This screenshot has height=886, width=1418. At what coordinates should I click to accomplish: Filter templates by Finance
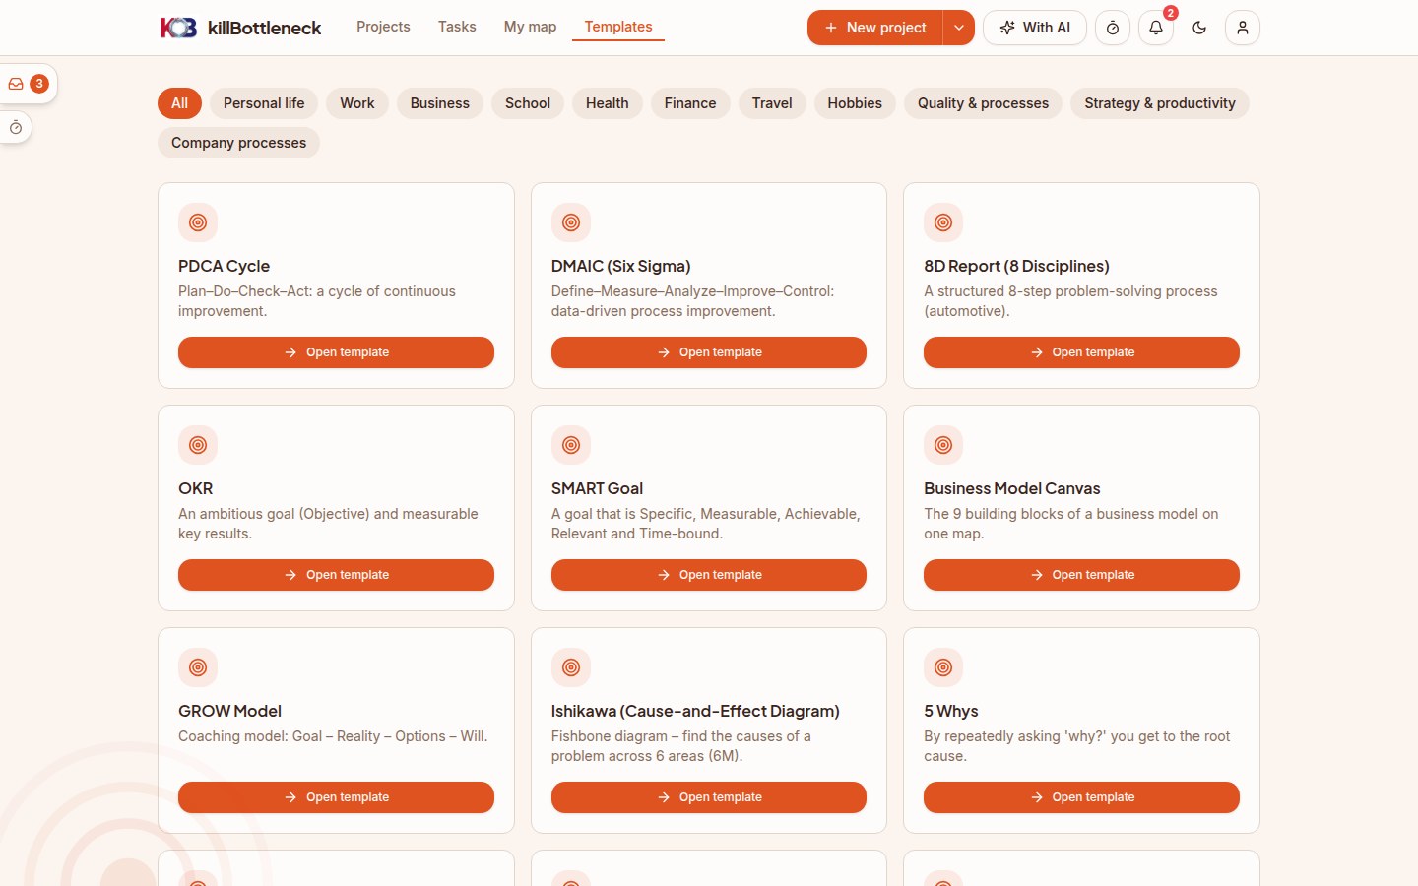pos(690,103)
